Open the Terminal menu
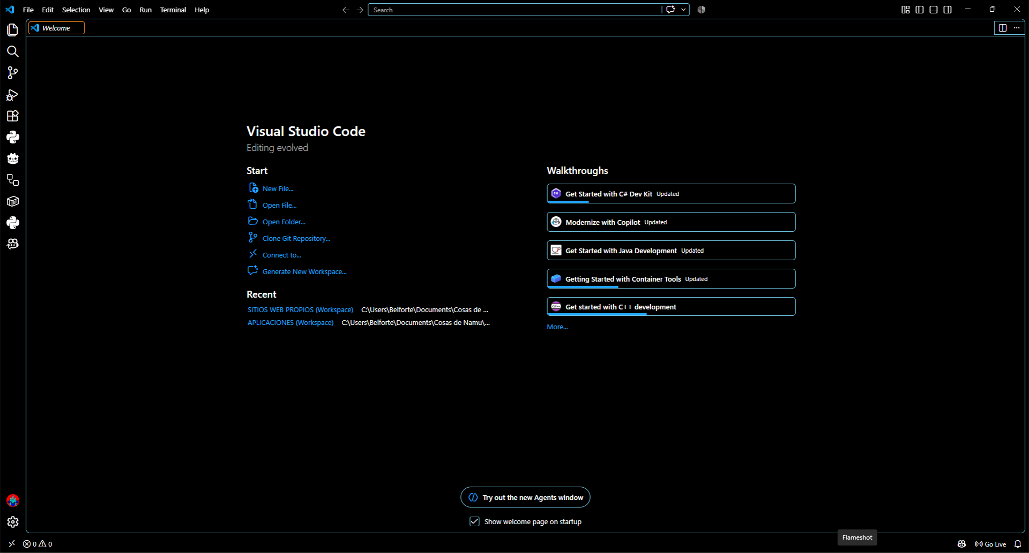The height and width of the screenshot is (553, 1029). [x=173, y=10]
